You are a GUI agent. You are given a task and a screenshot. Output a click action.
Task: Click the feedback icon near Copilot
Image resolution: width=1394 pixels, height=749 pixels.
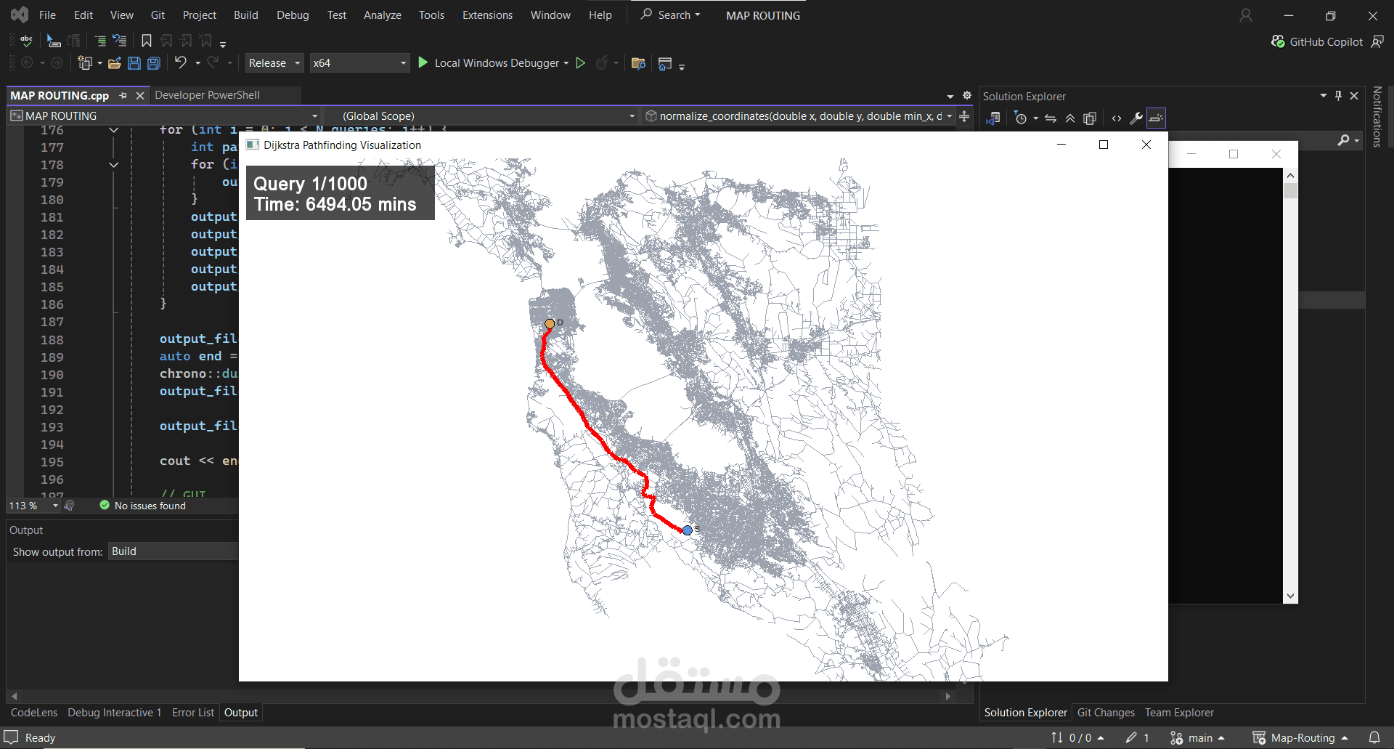pos(1377,41)
